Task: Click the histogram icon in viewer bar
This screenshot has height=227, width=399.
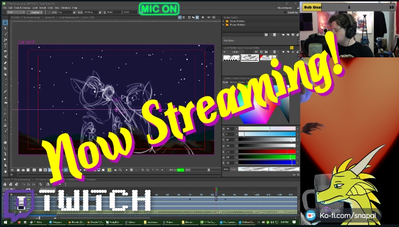Action: coord(116,170)
